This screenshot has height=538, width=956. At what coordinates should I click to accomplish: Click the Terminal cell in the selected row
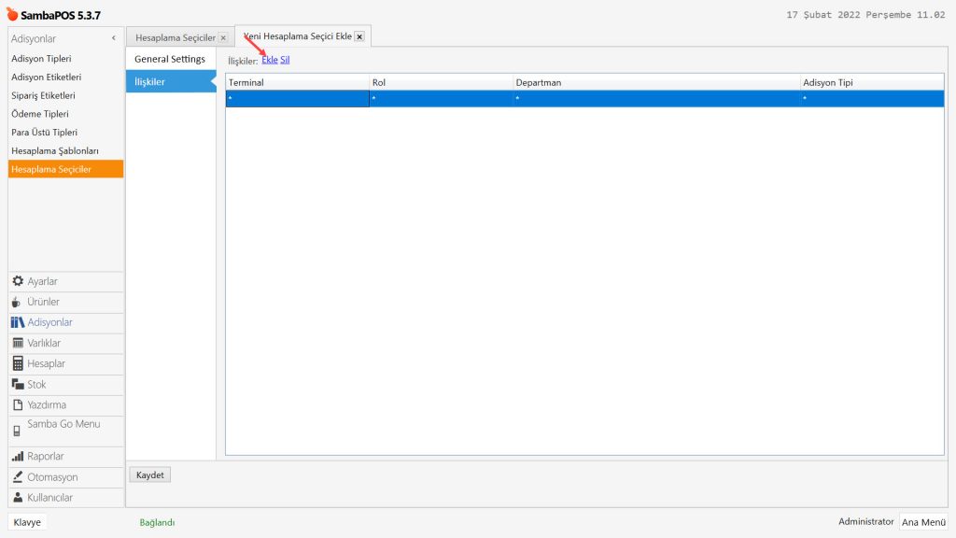click(297, 98)
